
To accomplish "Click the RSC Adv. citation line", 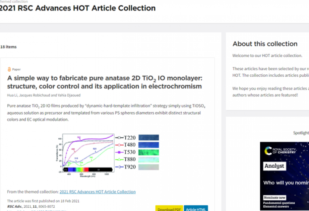I will click(31, 206).
